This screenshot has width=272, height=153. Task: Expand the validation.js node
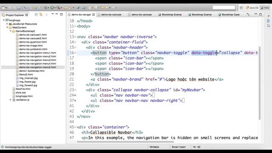(11, 100)
